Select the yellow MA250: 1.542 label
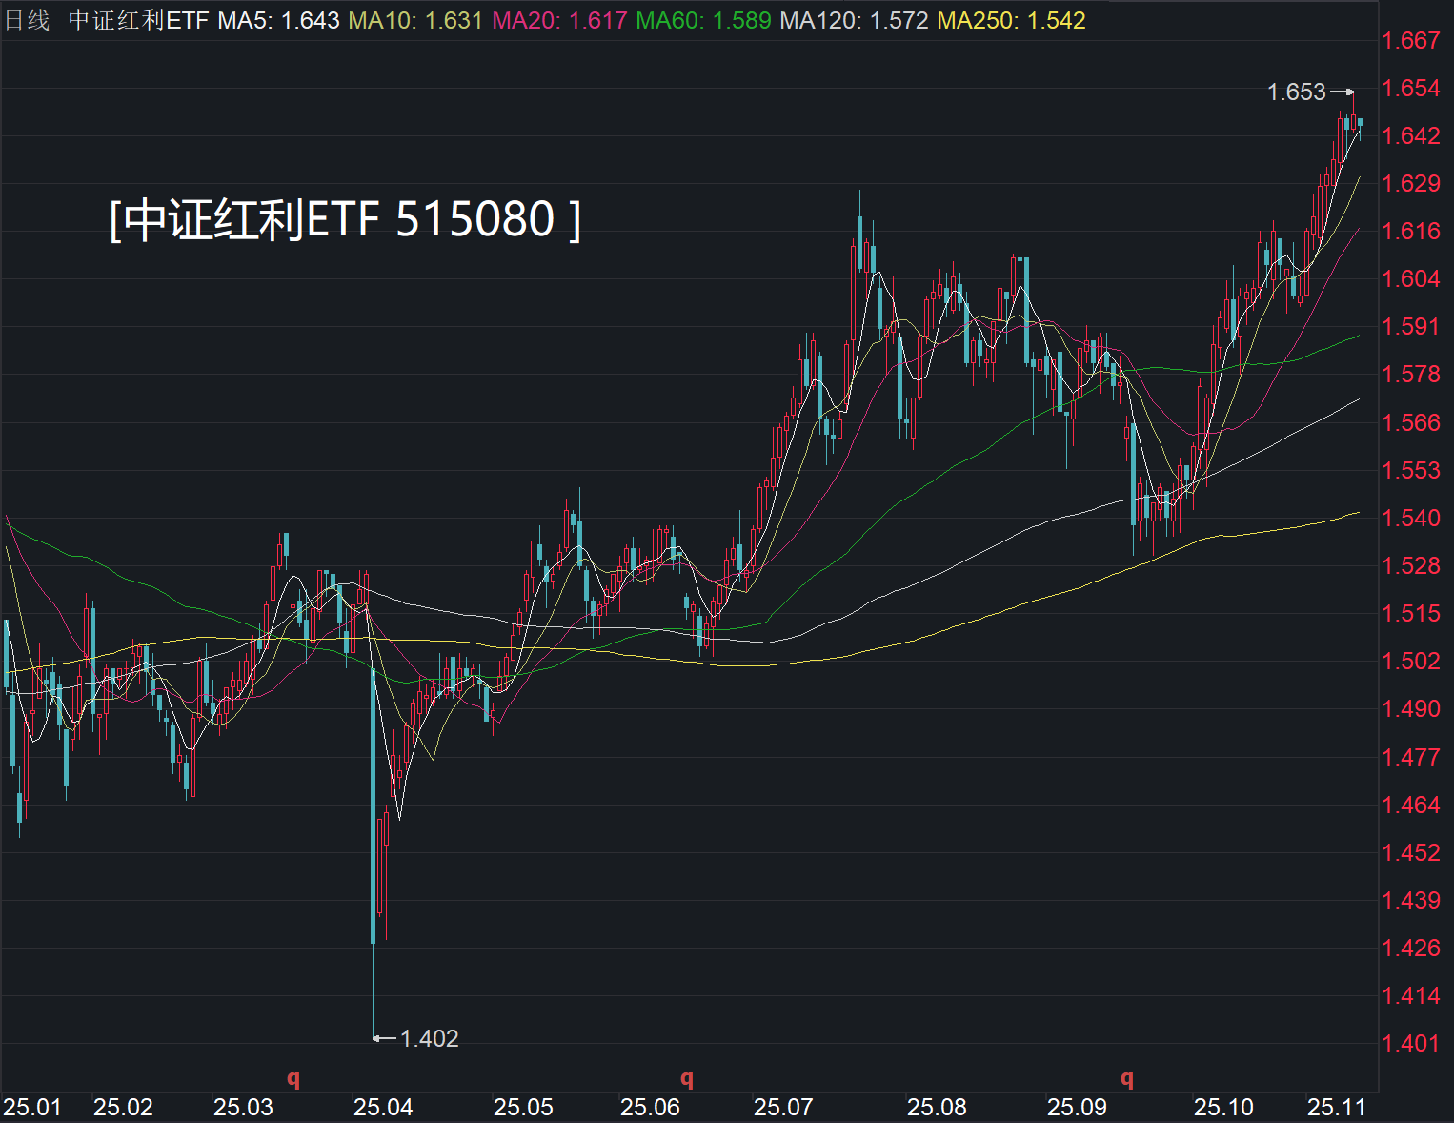 click(x=1011, y=20)
